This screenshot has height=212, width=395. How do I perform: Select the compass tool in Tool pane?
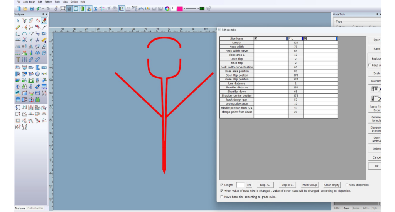37,40
